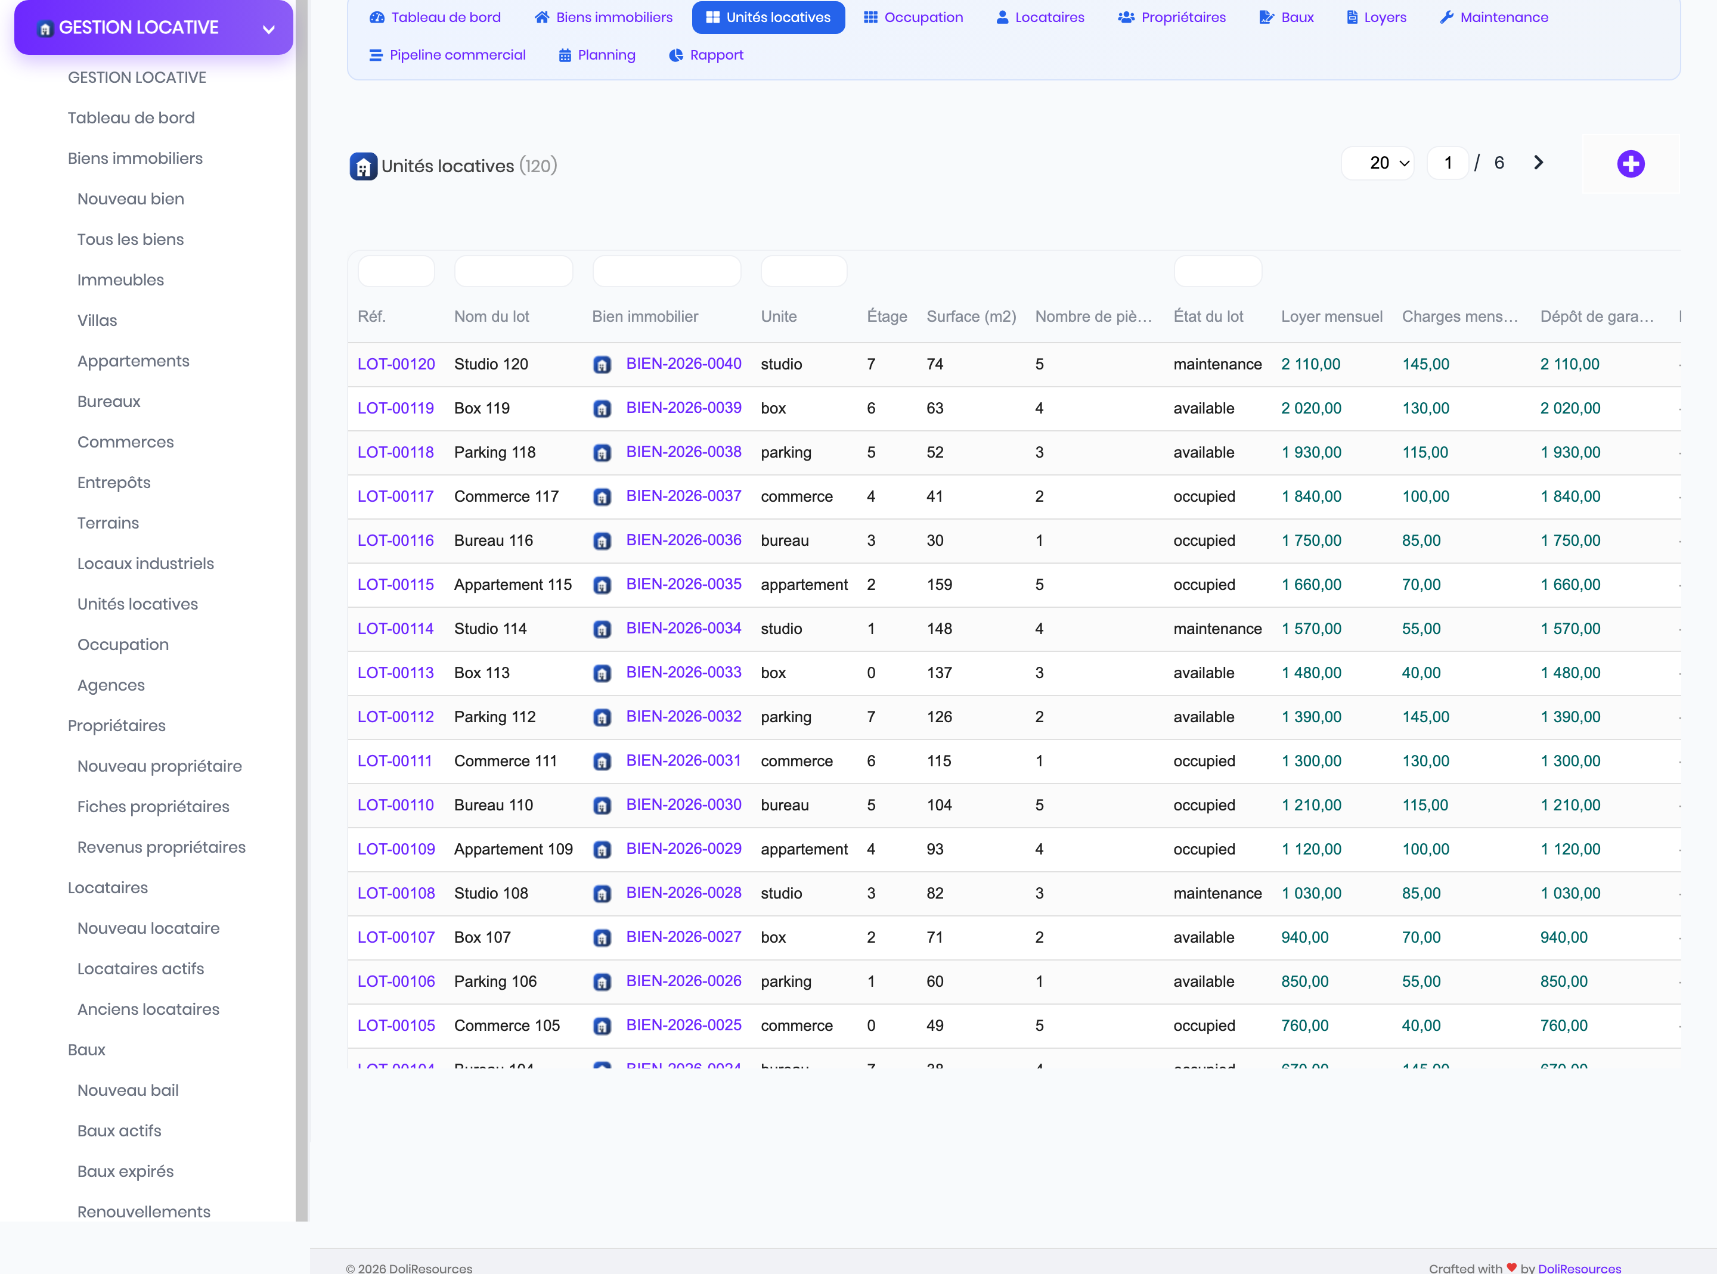Open Planning with calendar icon
Viewport: 1717px width, 1274px height.
[597, 55]
